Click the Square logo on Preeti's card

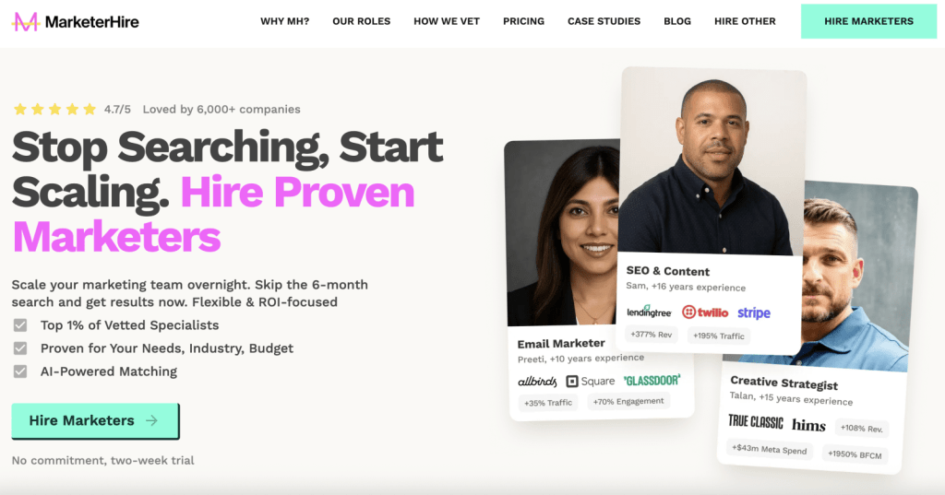(x=591, y=382)
